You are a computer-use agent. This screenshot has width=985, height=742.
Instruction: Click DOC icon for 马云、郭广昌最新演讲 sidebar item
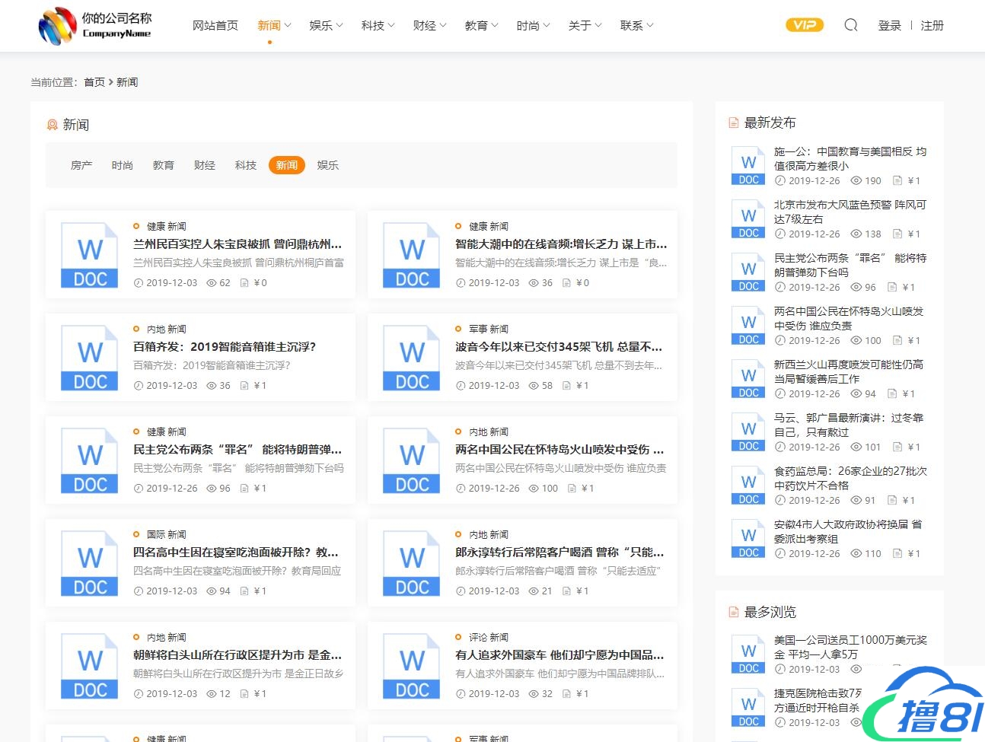[748, 432]
